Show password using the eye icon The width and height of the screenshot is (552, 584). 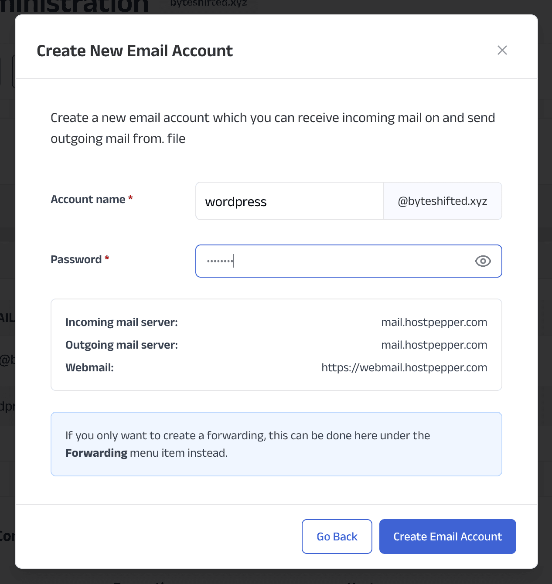click(x=483, y=261)
